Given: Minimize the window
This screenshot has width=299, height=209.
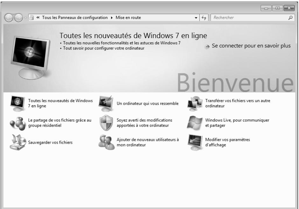Looking at the screenshot, I should [x=266, y=8].
